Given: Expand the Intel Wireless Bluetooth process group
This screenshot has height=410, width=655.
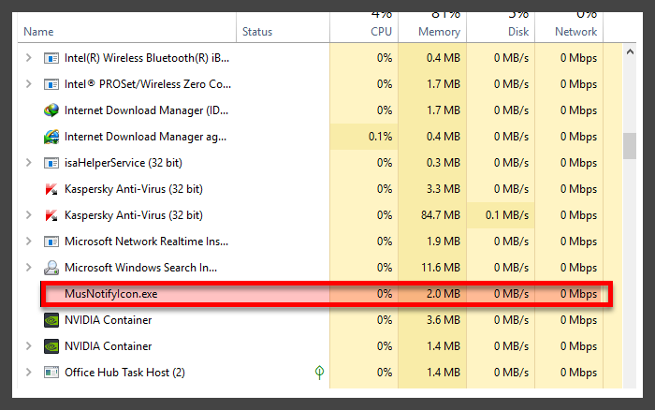Looking at the screenshot, I should (x=28, y=58).
